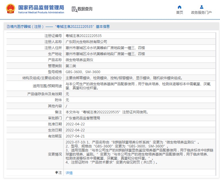Screen dimensions: 220x181
Task: Click 国家药品监督管理局 site title
Action: 41,7
